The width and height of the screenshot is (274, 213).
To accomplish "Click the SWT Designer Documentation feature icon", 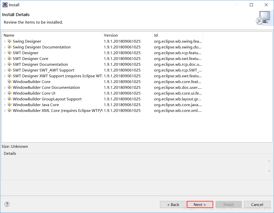I will [x=10, y=64].
